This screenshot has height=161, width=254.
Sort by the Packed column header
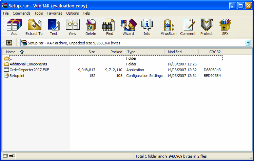coord(111,52)
